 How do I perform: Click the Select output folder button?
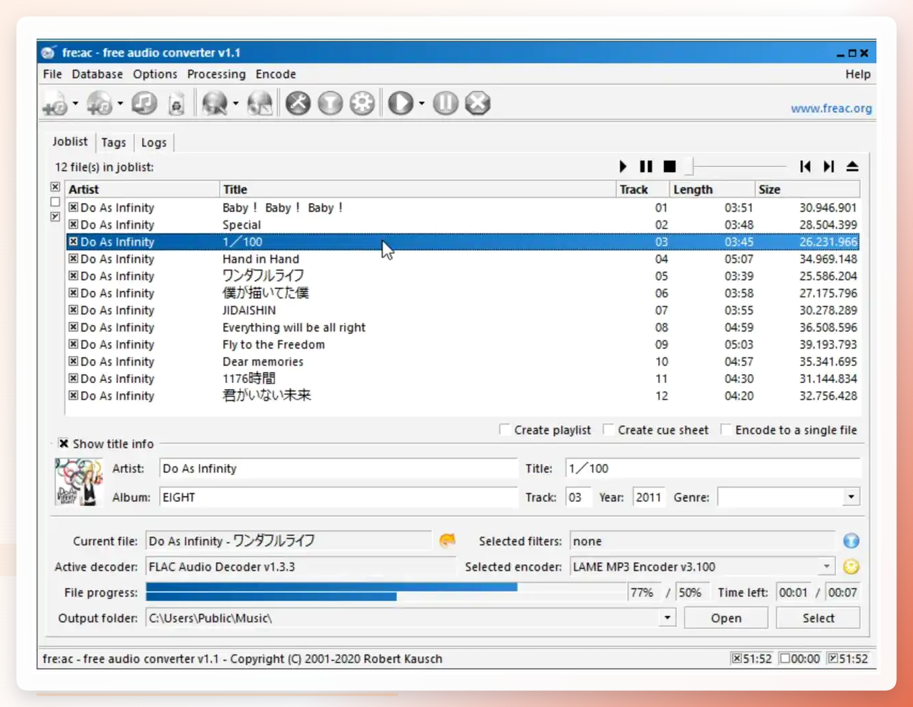[x=818, y=618]
